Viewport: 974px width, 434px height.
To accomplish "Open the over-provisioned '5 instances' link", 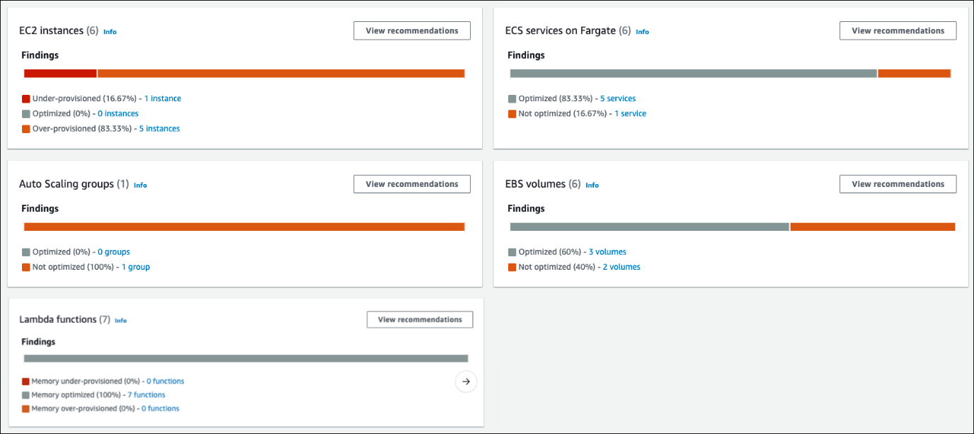I will point(159,129).
